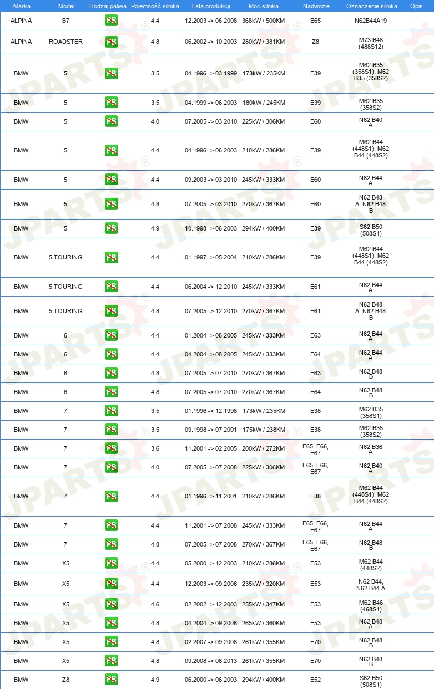Image resolution: width=434 pixels, height=689 pixels.
Task: Select power value 200kW / 272KM
Action: pyautogui.click(x=263, y=448)
